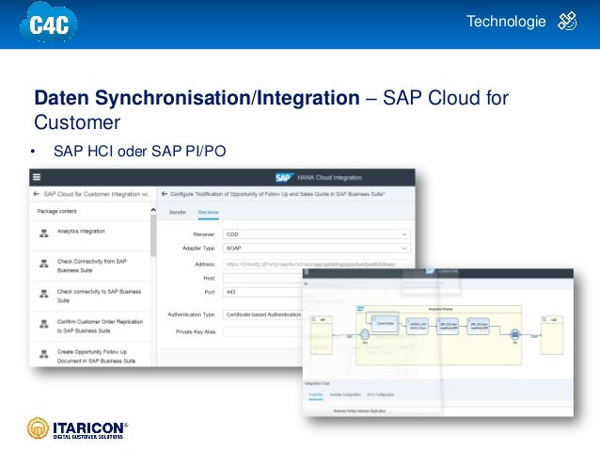Click the Technologie header text
The width and height of the screenshot is (600, 451).
(x=506, y=22)
